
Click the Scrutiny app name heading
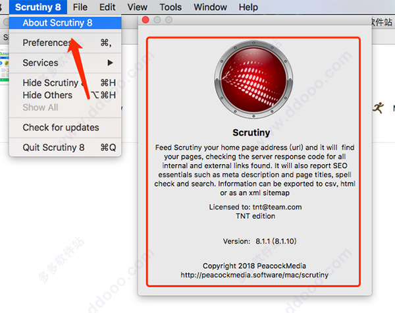coord(251,132)
